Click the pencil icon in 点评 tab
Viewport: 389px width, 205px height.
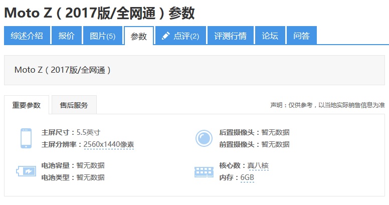pyautogui.click(x=166, y=36)
